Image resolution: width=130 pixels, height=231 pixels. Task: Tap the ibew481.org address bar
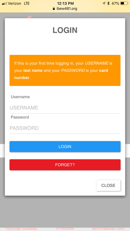[65, 9]
